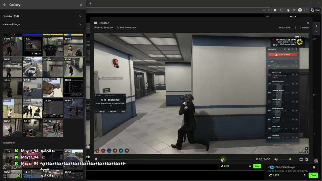The height and width of the screenshot is (181, 322).
Task: Open the 01:33 September video thumbnail
Action: coord(13,159)
